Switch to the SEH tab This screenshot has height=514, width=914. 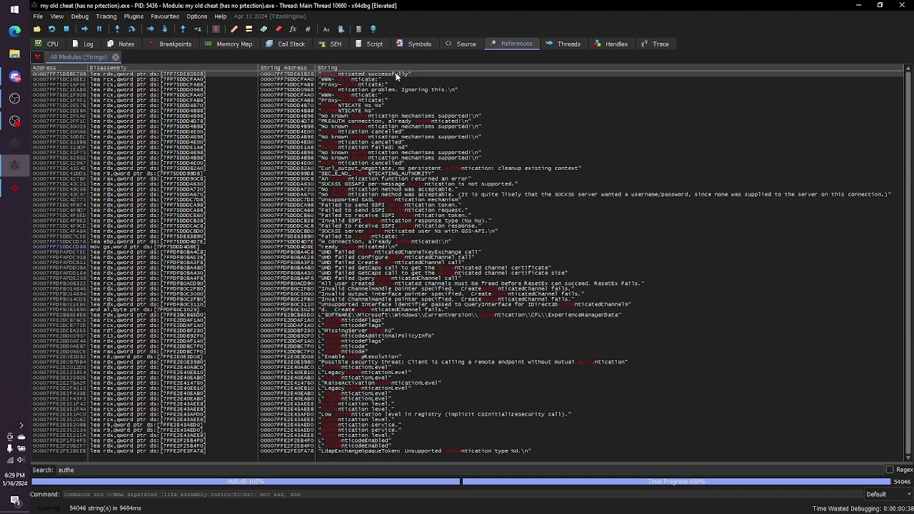click(330, 44)
